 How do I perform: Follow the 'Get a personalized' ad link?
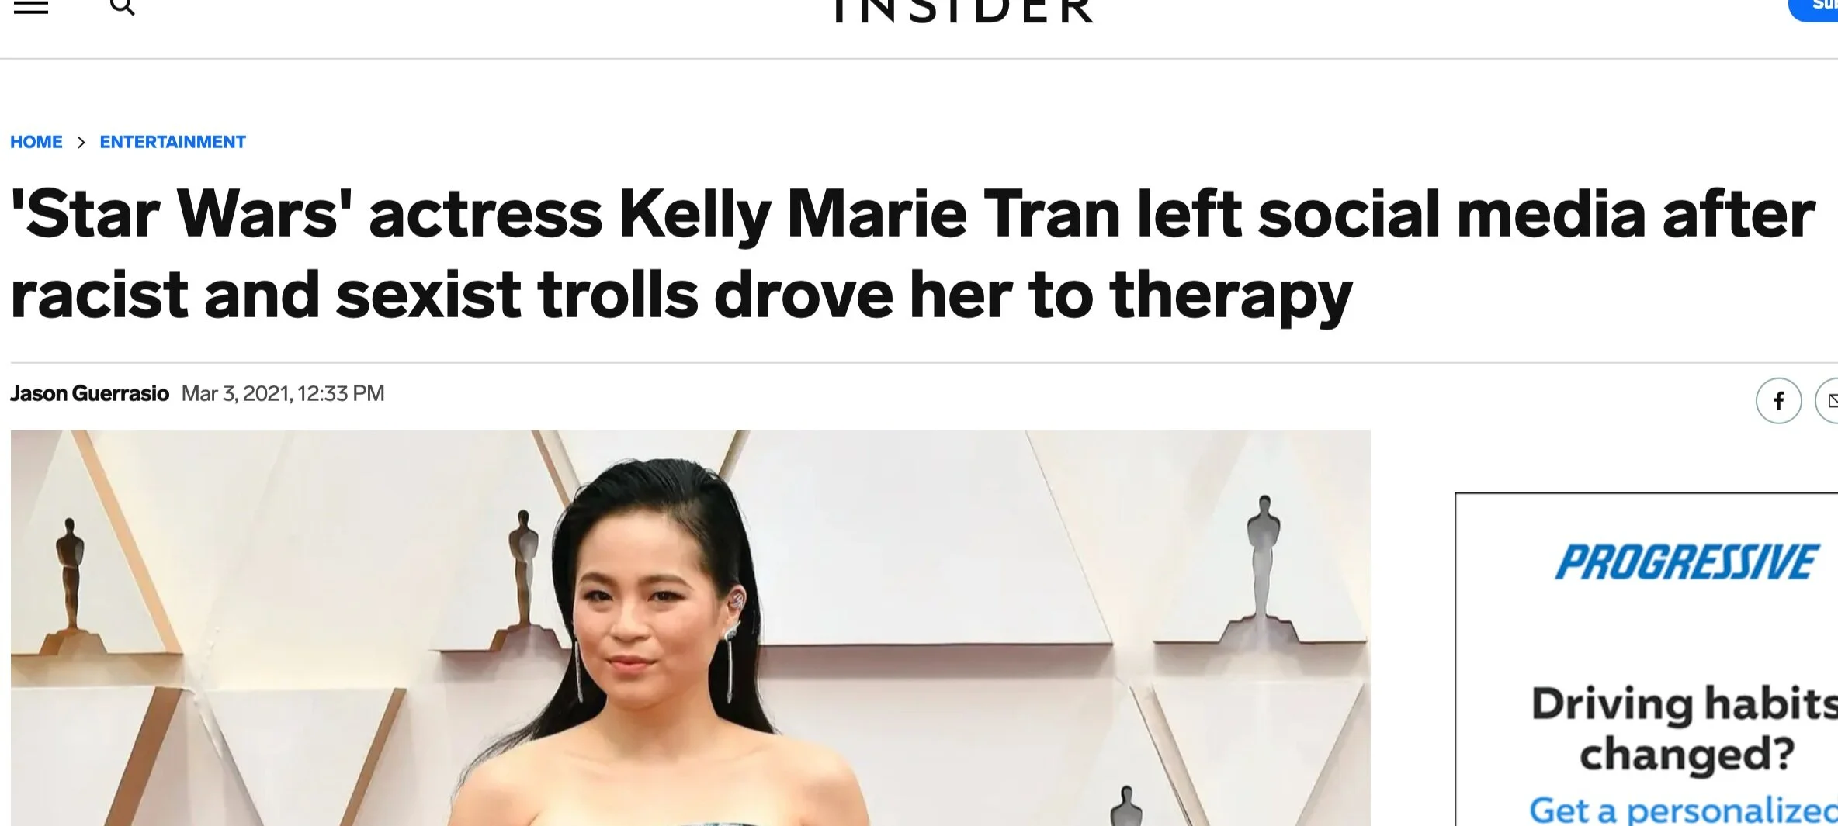(1683, 810)
